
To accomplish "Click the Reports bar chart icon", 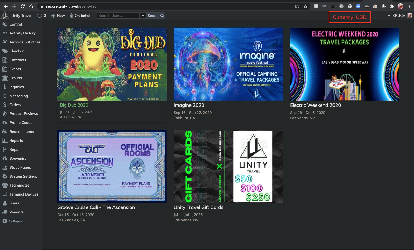I will 5,141.
